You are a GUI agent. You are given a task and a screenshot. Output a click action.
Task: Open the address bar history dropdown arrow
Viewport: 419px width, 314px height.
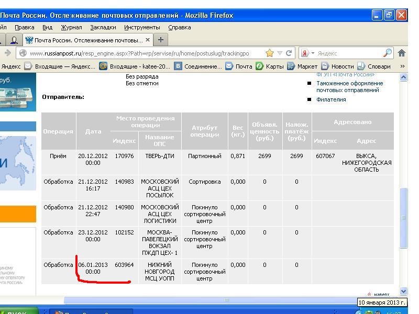280,53
